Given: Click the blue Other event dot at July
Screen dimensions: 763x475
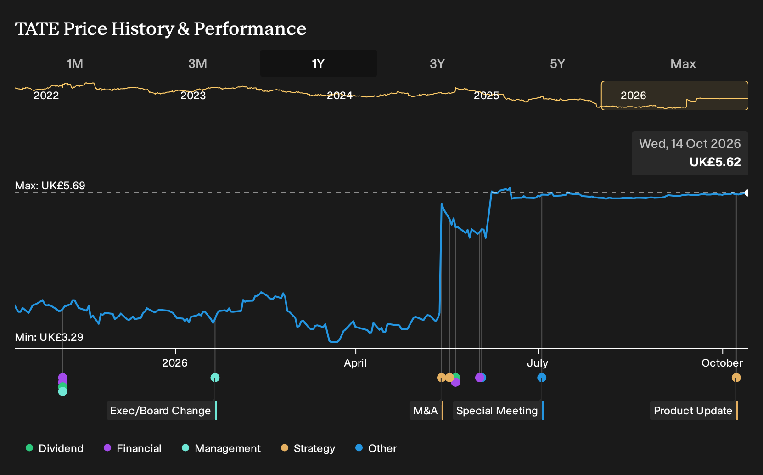Looking at the screenshot, I should tap(542, 378).
